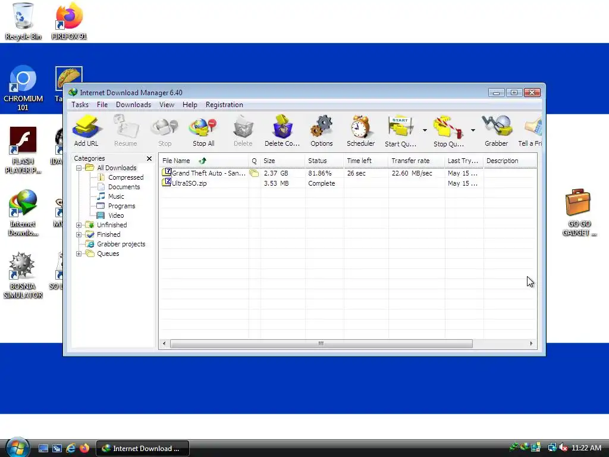Image resolution: width=609 pixels, height=457 pixels.
Task: Open the GO GO GADGET briefcase icon
Action: pyautogui.click(x=579, y=212)
